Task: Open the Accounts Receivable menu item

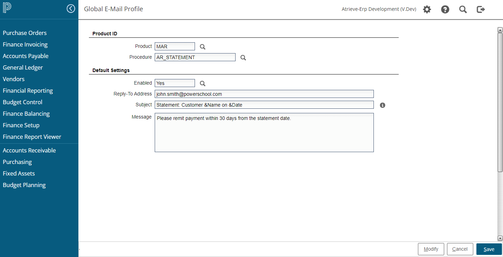Action: [x=29, y=150]
